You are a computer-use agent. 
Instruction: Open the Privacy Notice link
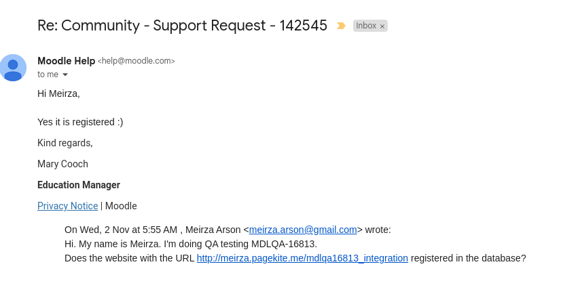pos(67,206)
